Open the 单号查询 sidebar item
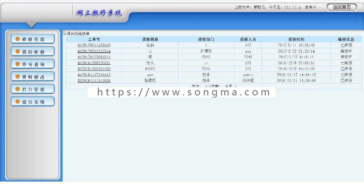This screenshot has height=184, width=364. tap(32, 64)
